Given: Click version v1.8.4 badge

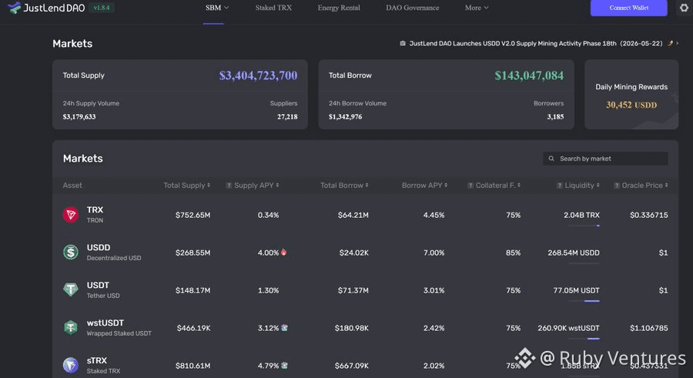Looking at the screenshot, I should (x=102, y=8).
